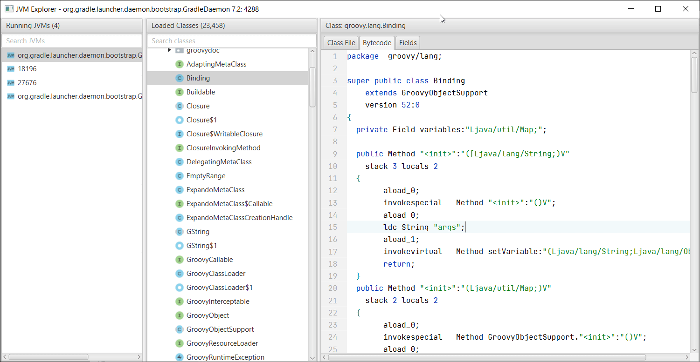This screenshot has width=700, height=362.
Task: Click the bytecode editor horizontal scrollbar
Action: (x=487, y=357)
